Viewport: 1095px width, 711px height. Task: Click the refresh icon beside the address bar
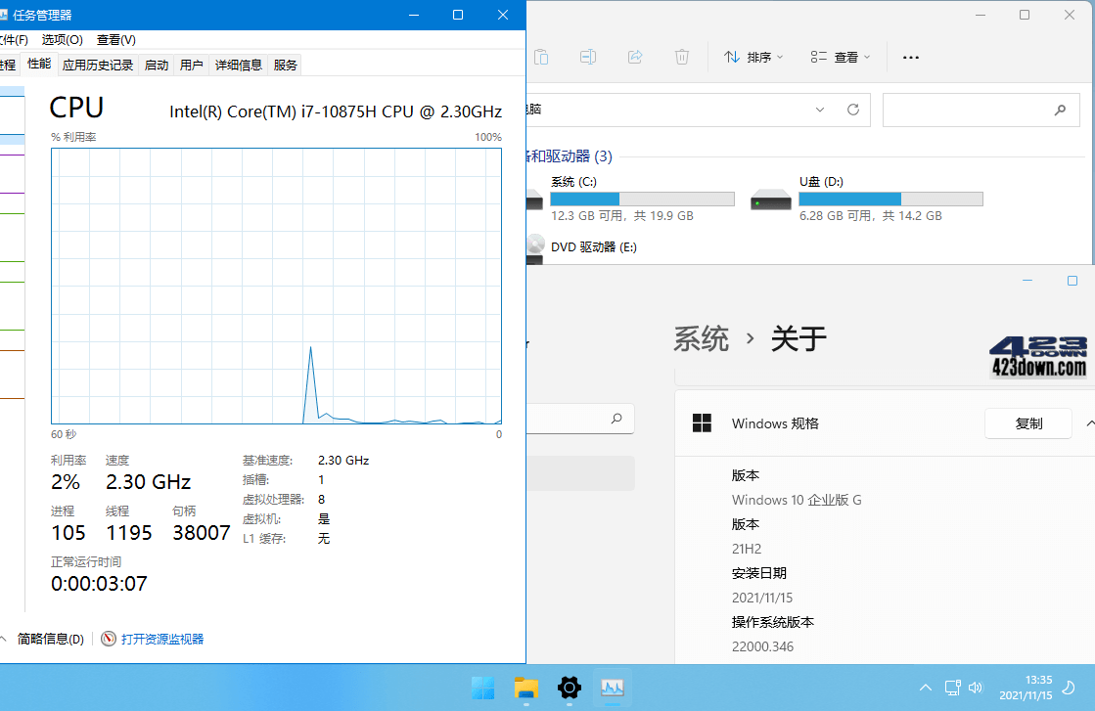pos(852,110)
